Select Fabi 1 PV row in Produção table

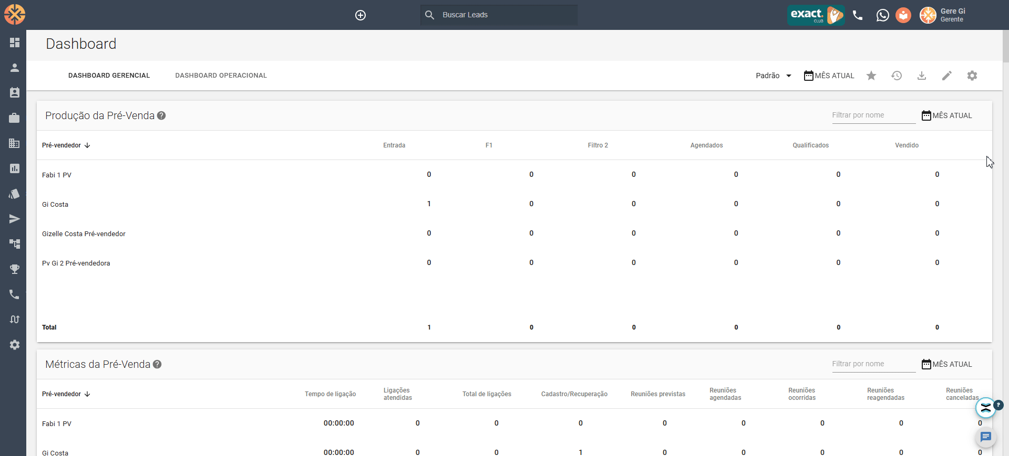coord(514,175)
